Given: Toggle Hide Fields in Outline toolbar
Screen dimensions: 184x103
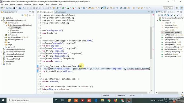Looking at the screenshot, I should click(x=168, y=15).
